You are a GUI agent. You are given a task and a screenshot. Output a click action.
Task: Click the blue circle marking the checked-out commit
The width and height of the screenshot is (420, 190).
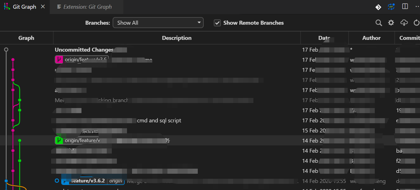tap(57, 181)
